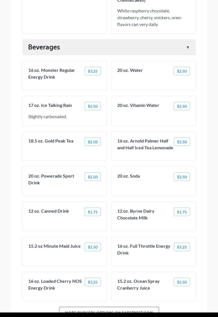The height and width of the screenshot is (317, 218).
Task: Open the 20 oz. Powerade Sport Drink item
Action: tap(51, 179)
